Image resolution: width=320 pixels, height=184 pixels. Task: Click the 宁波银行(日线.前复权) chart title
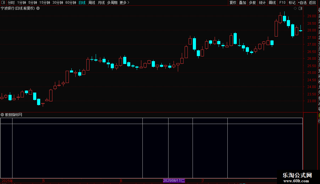18,8
